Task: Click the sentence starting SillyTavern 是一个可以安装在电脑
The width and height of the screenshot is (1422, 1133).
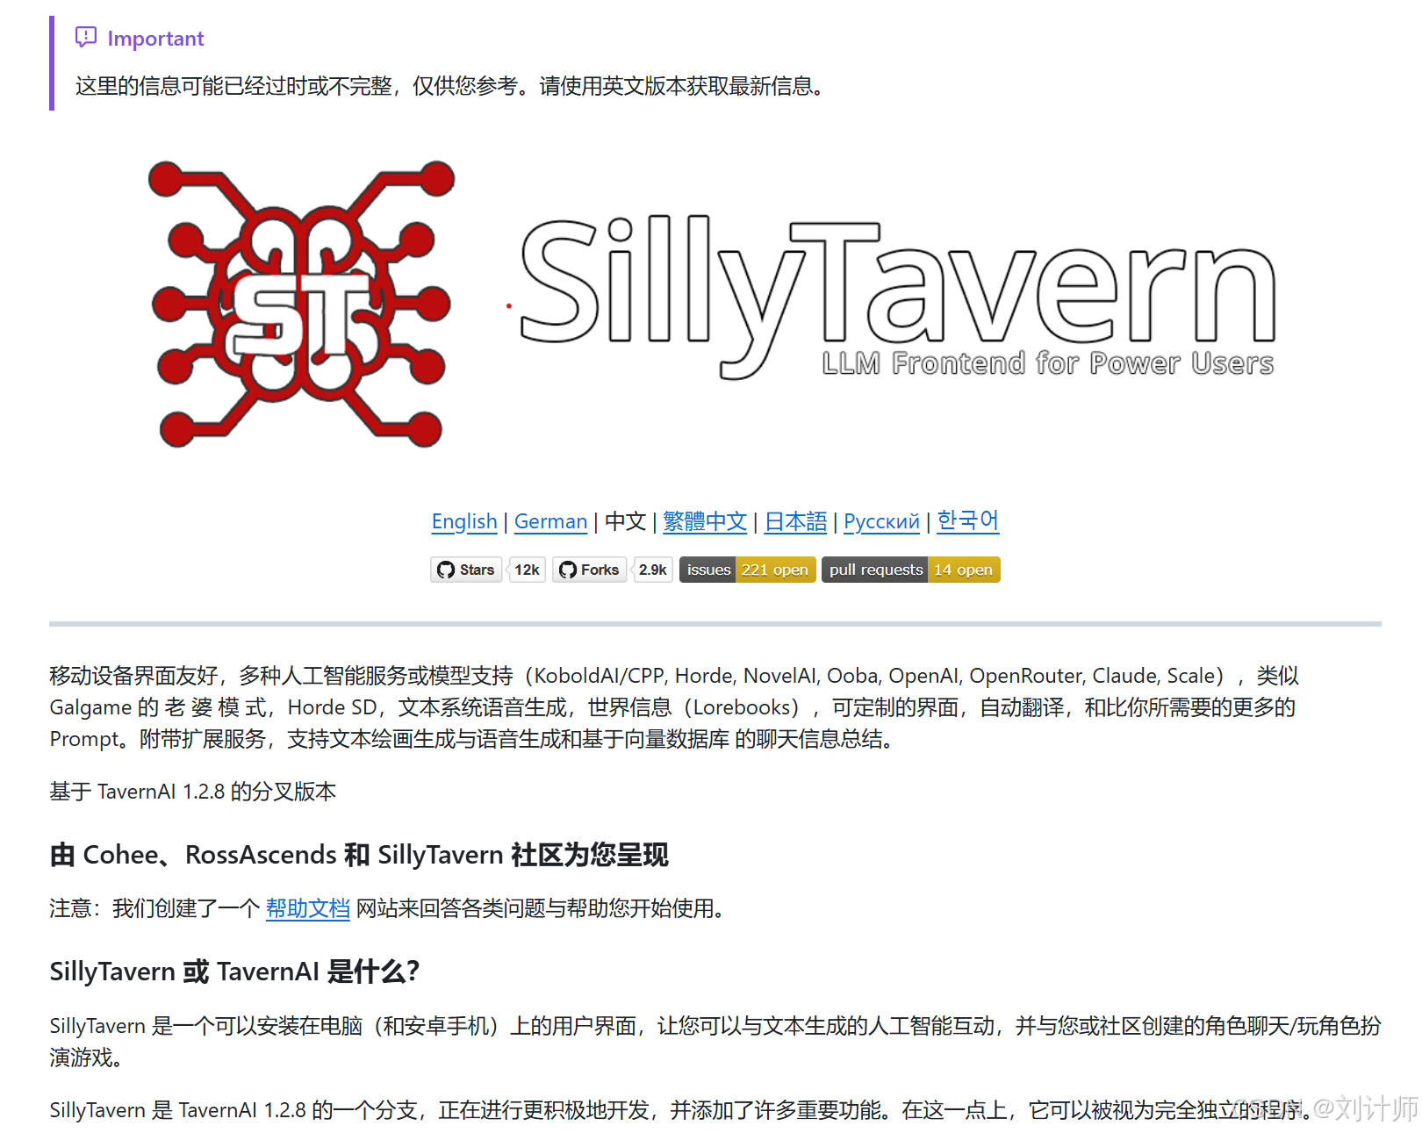Action: click(715, 1042)
